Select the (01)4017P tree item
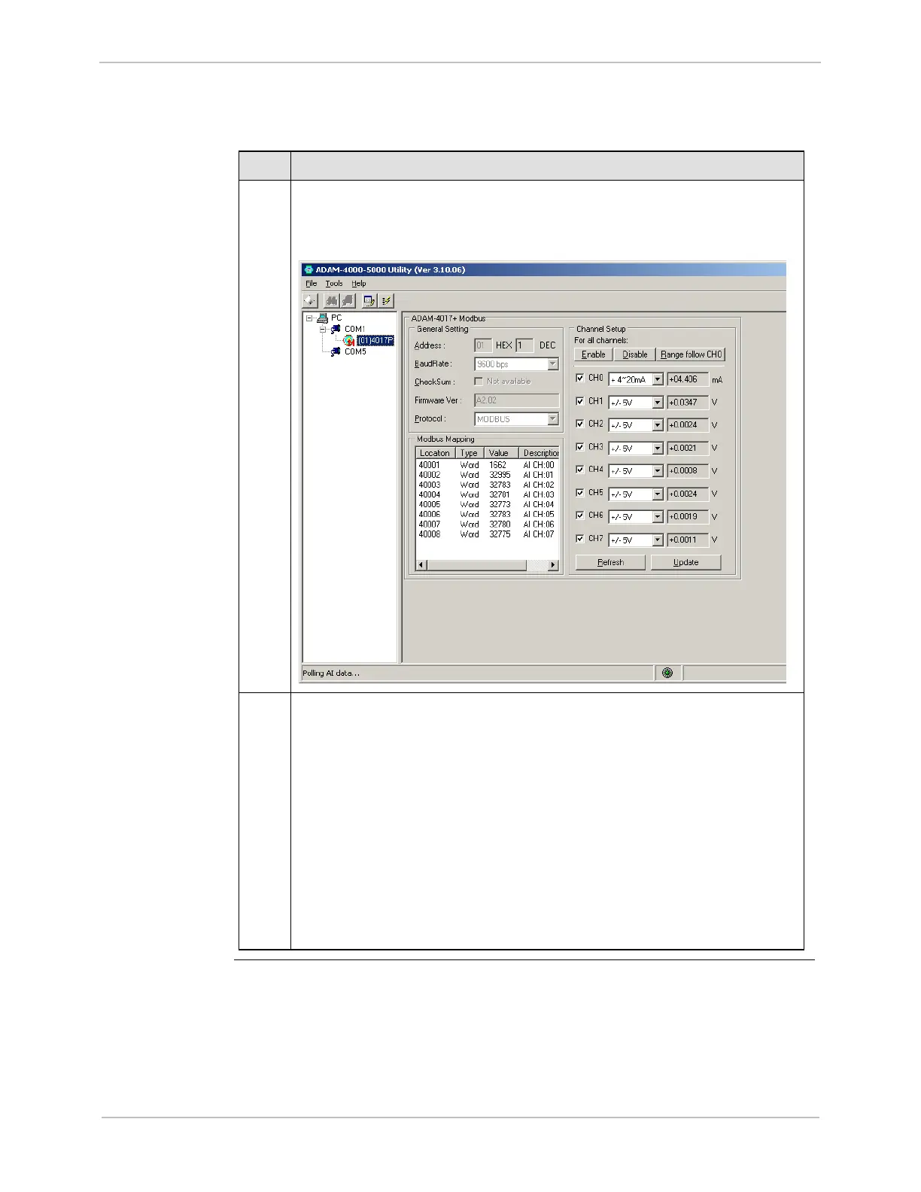This screenshot has width=921, height=1192. pos(375,340)
